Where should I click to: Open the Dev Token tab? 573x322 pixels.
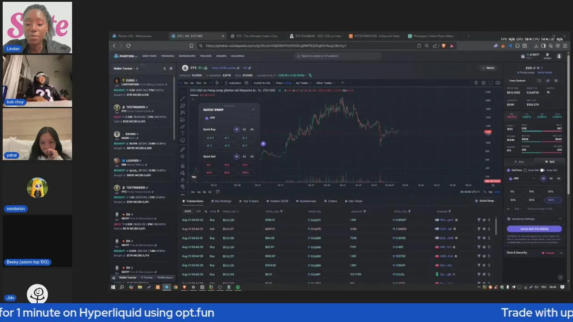354,201
